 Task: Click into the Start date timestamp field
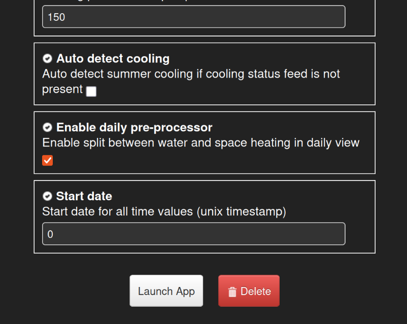tap(193, 234)
